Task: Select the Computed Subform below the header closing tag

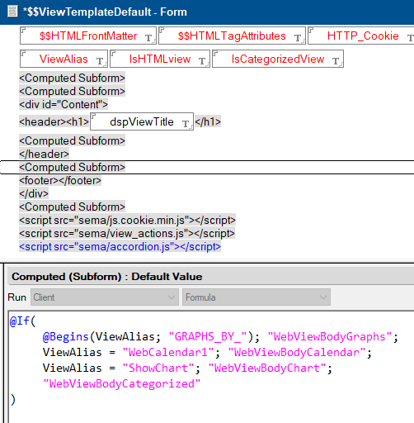Action: [x=72, y=167]
